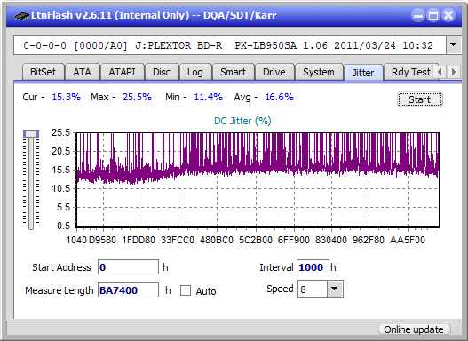Viewport: 468px width, 341px height.
Task: Click inside the DC Jitter graph
Action: [258, 180]
